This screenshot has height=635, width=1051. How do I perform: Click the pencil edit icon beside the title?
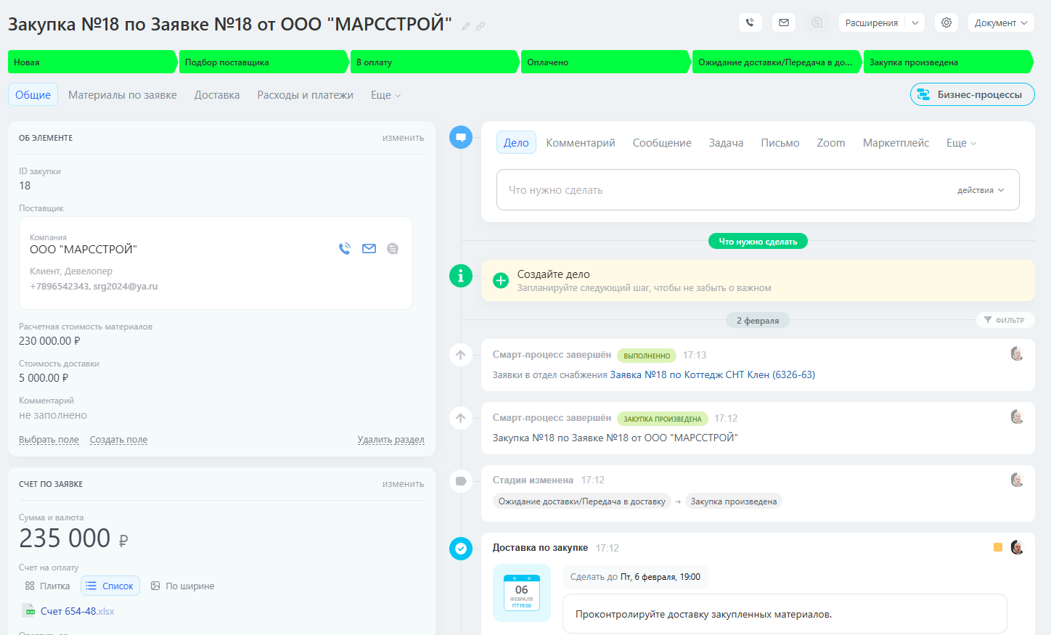click(466, 26)
